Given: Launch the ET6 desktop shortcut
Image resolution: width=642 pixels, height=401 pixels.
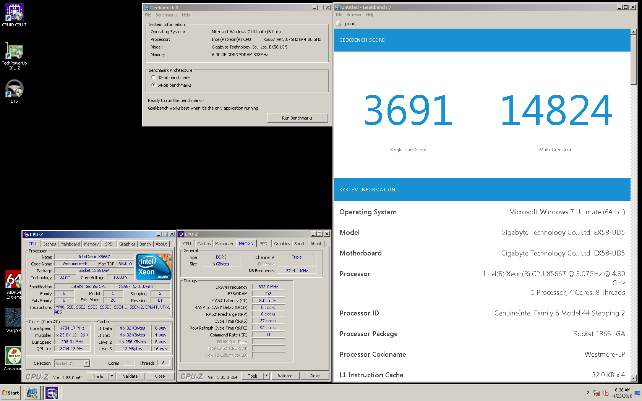Looking at the screenshot, I should pos(14,91).
